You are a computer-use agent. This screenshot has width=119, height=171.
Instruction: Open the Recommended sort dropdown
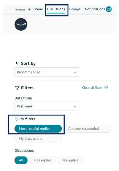47,72
